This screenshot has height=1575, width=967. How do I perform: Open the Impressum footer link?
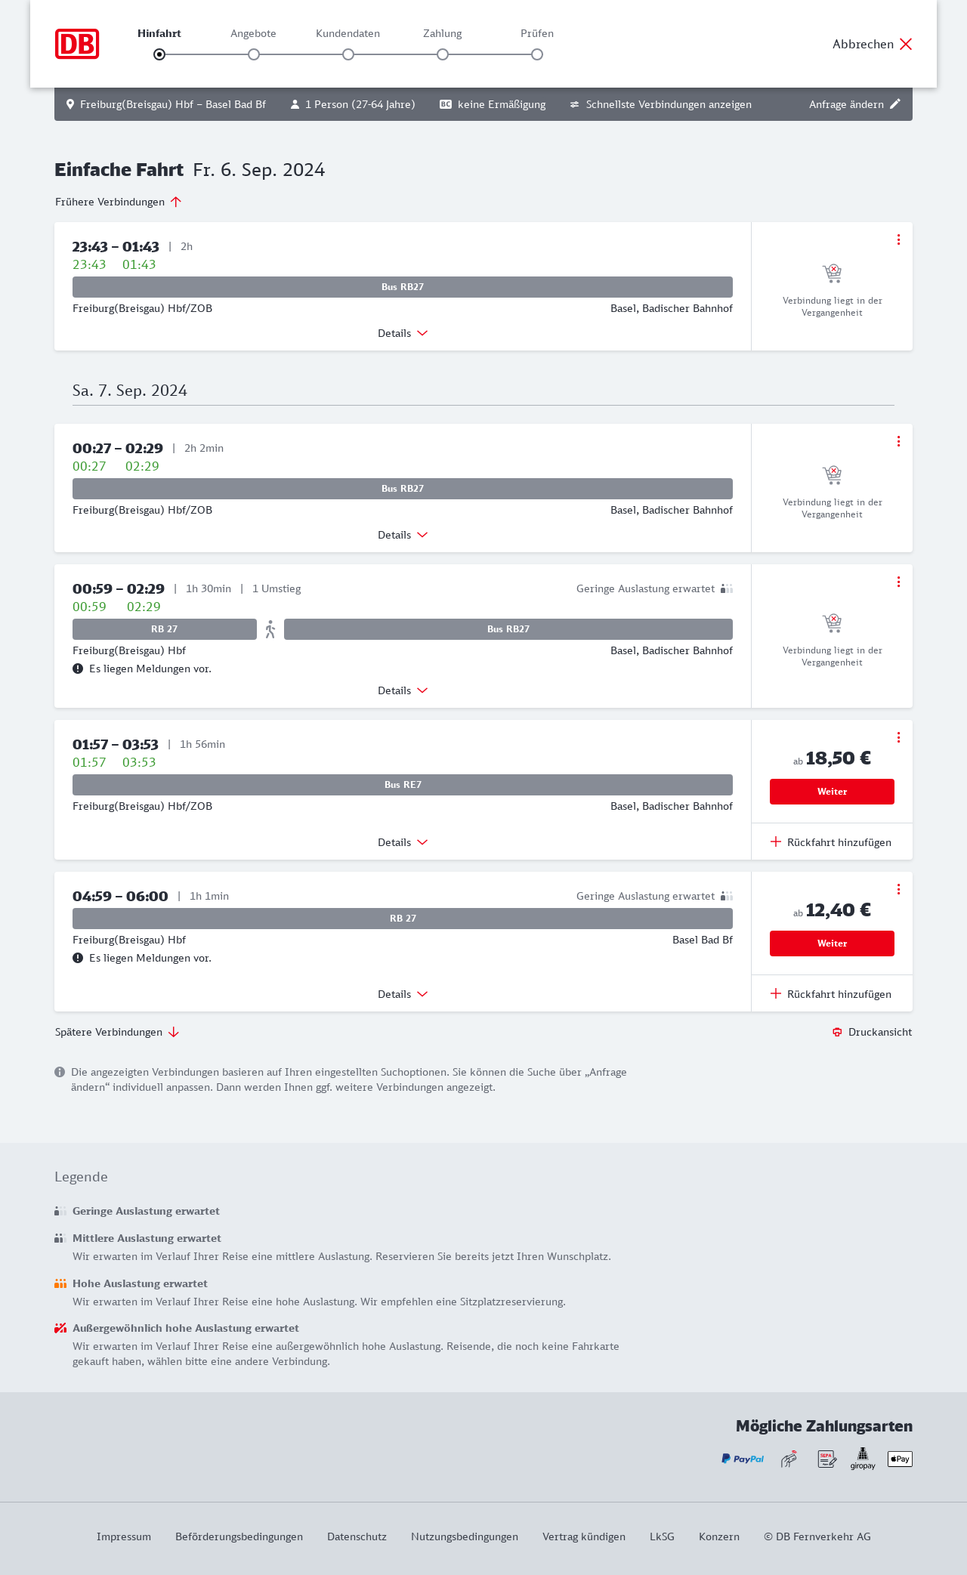(x=124, y=1536)
